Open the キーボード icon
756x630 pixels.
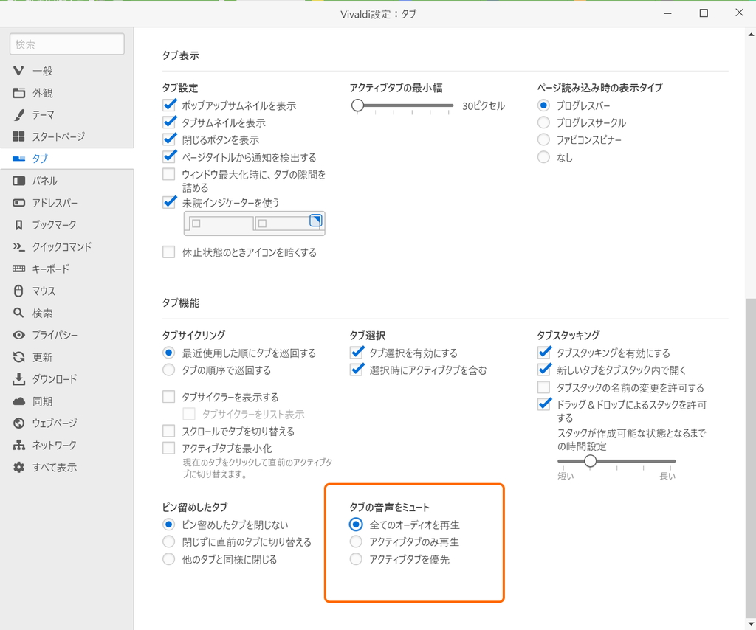(18, 269)
